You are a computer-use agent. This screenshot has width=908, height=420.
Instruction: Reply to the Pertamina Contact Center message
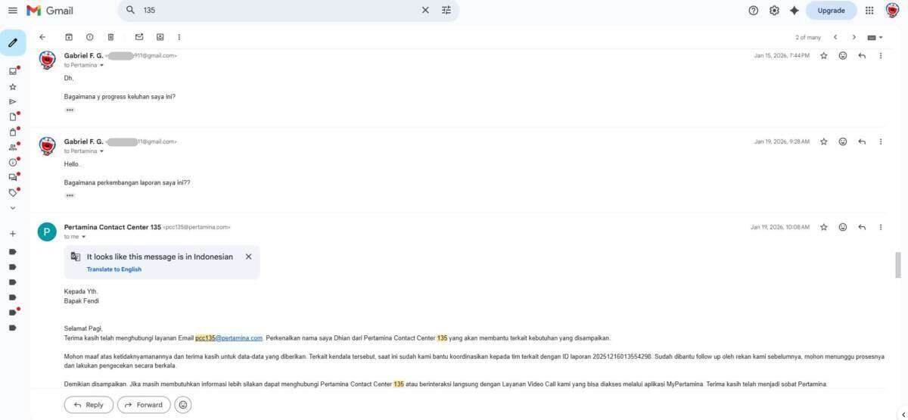click(x=862, y=227)
